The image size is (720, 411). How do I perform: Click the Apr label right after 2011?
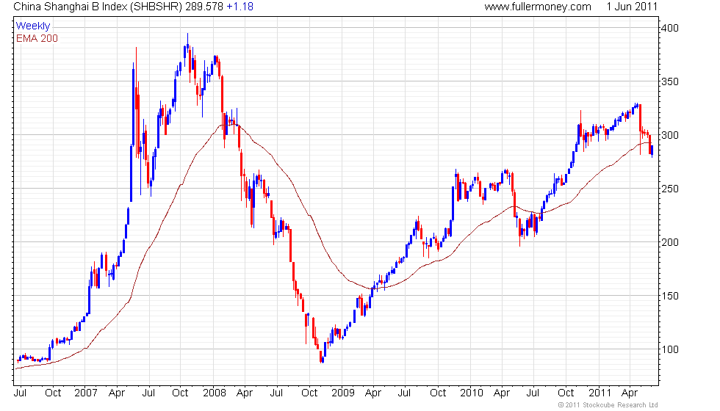(x=630, y=393)
